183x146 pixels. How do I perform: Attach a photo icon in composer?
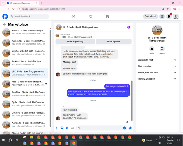click(x=62, y=128)
